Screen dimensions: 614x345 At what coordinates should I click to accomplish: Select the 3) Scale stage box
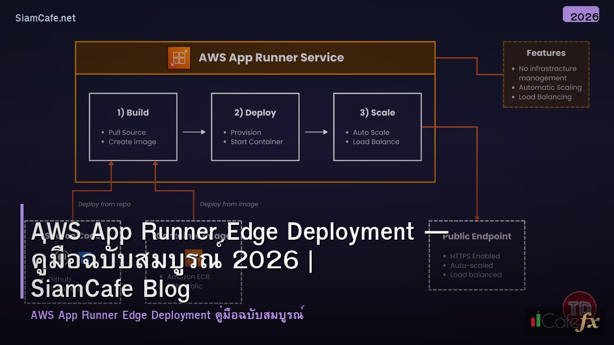(x=377, y=127)
